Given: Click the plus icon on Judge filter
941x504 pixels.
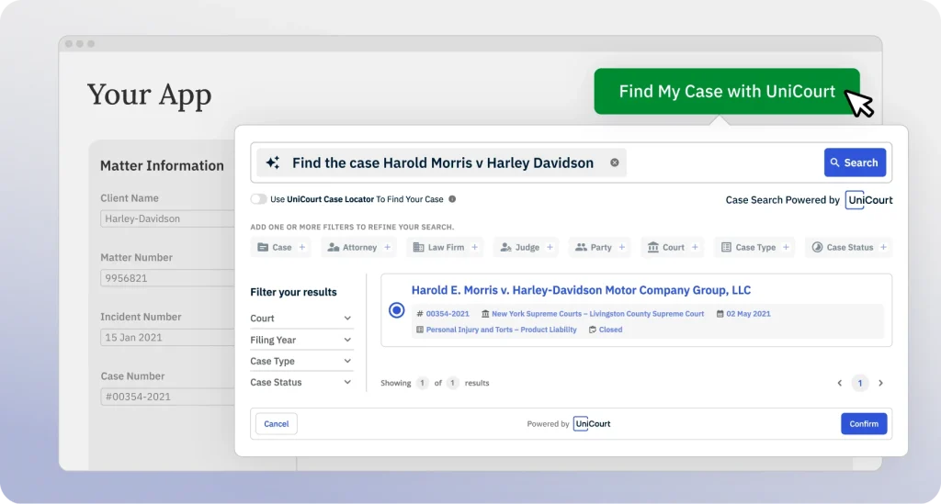Looking at the screenshot, I should pyautogui.click(x=550, y=247).
